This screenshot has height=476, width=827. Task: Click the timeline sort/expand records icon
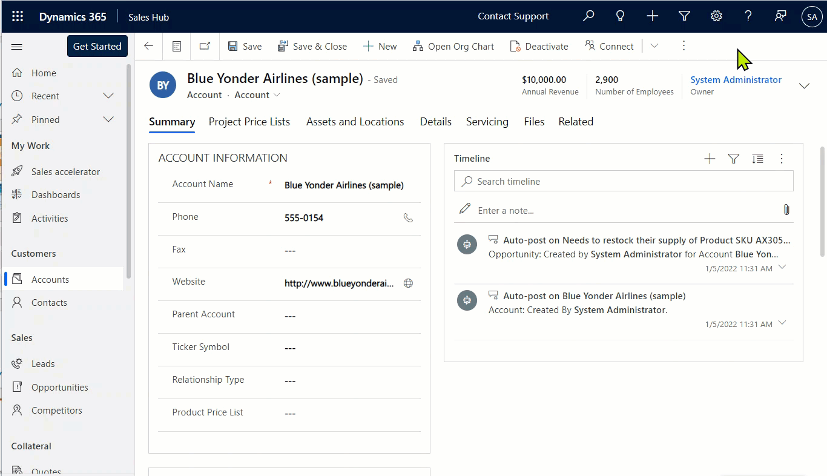point(757,159)
